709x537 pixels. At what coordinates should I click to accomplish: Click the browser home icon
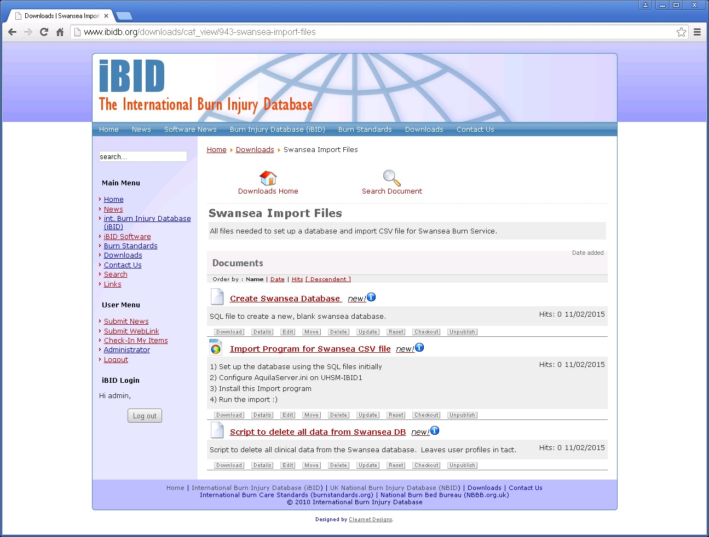(60, 32)
